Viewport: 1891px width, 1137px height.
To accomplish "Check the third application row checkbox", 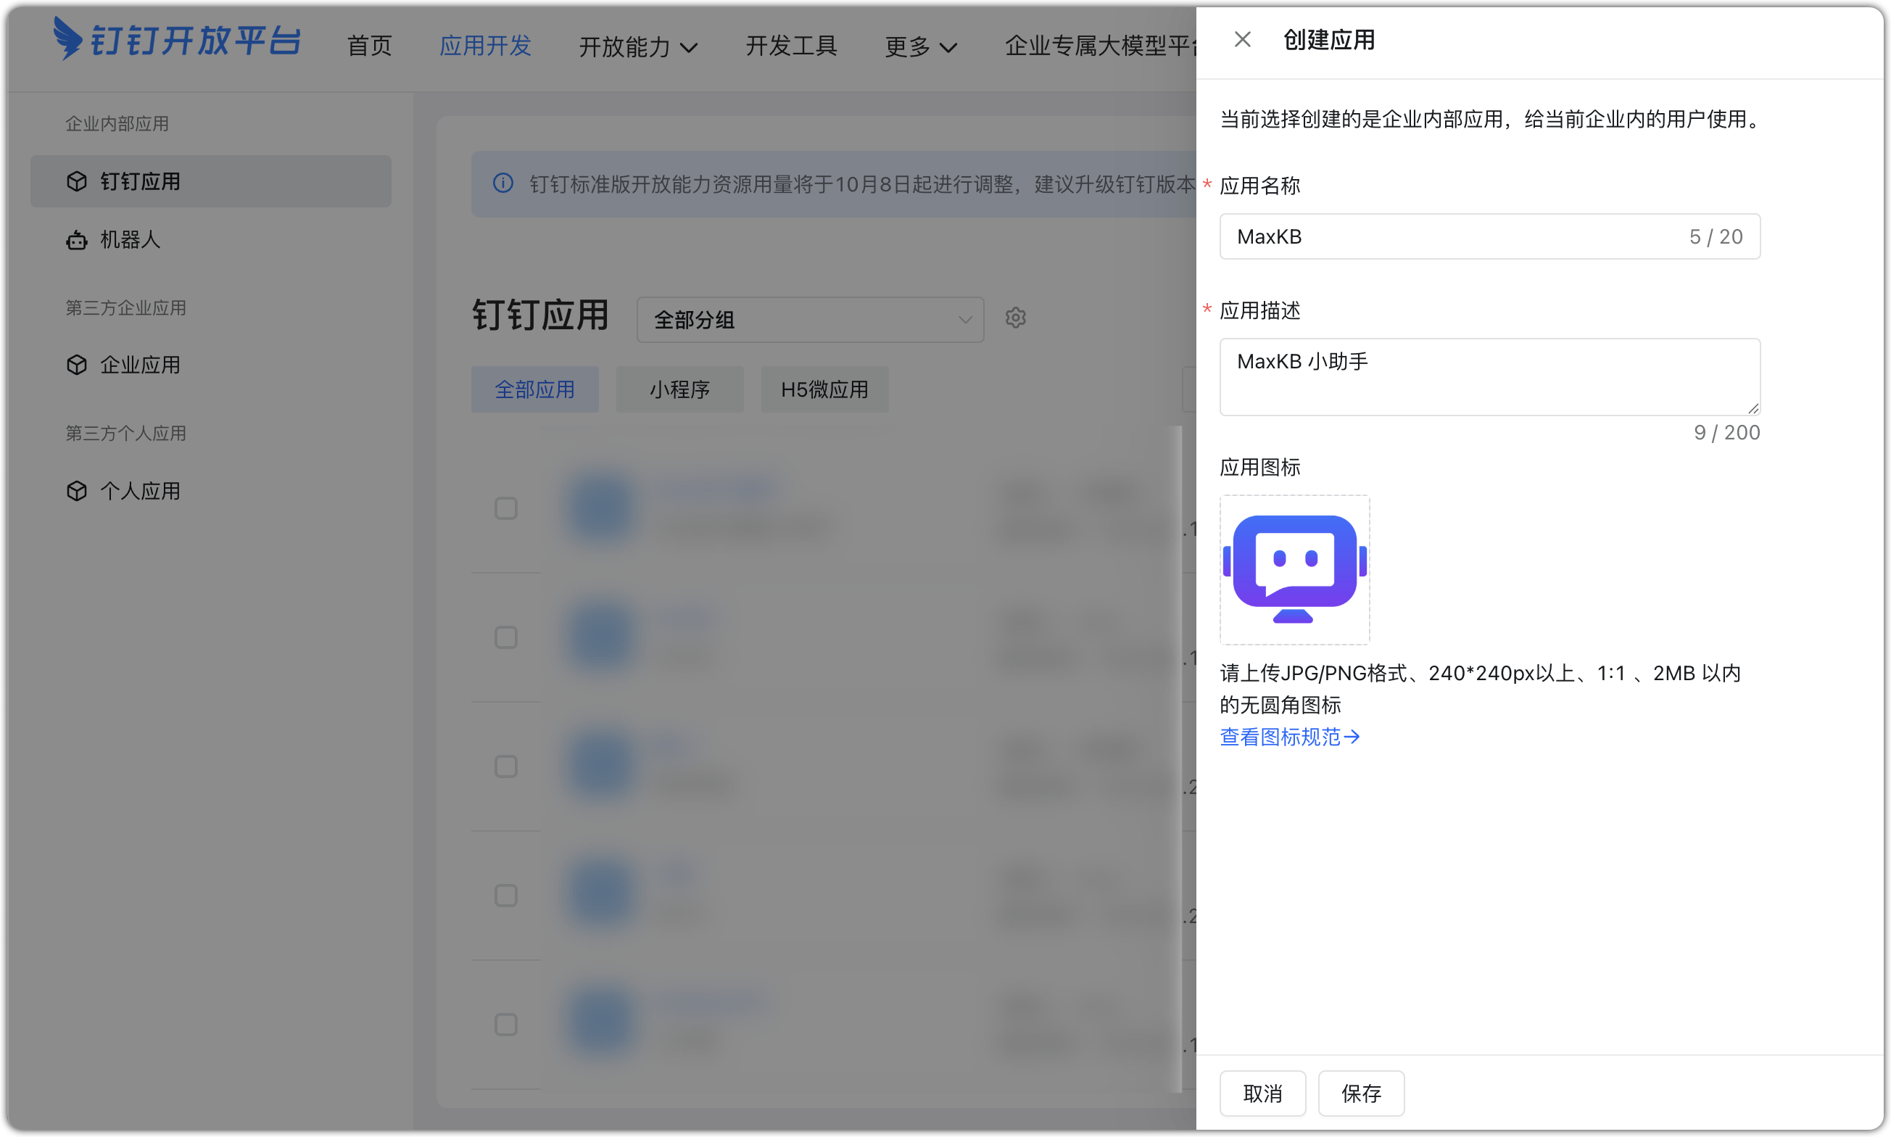I will point(505,767).
